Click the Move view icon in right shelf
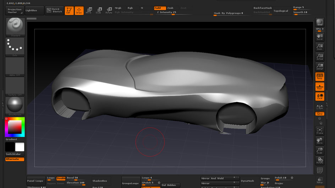Image resolution: width=335 pixels, height=188 pixels. (320, 141)
